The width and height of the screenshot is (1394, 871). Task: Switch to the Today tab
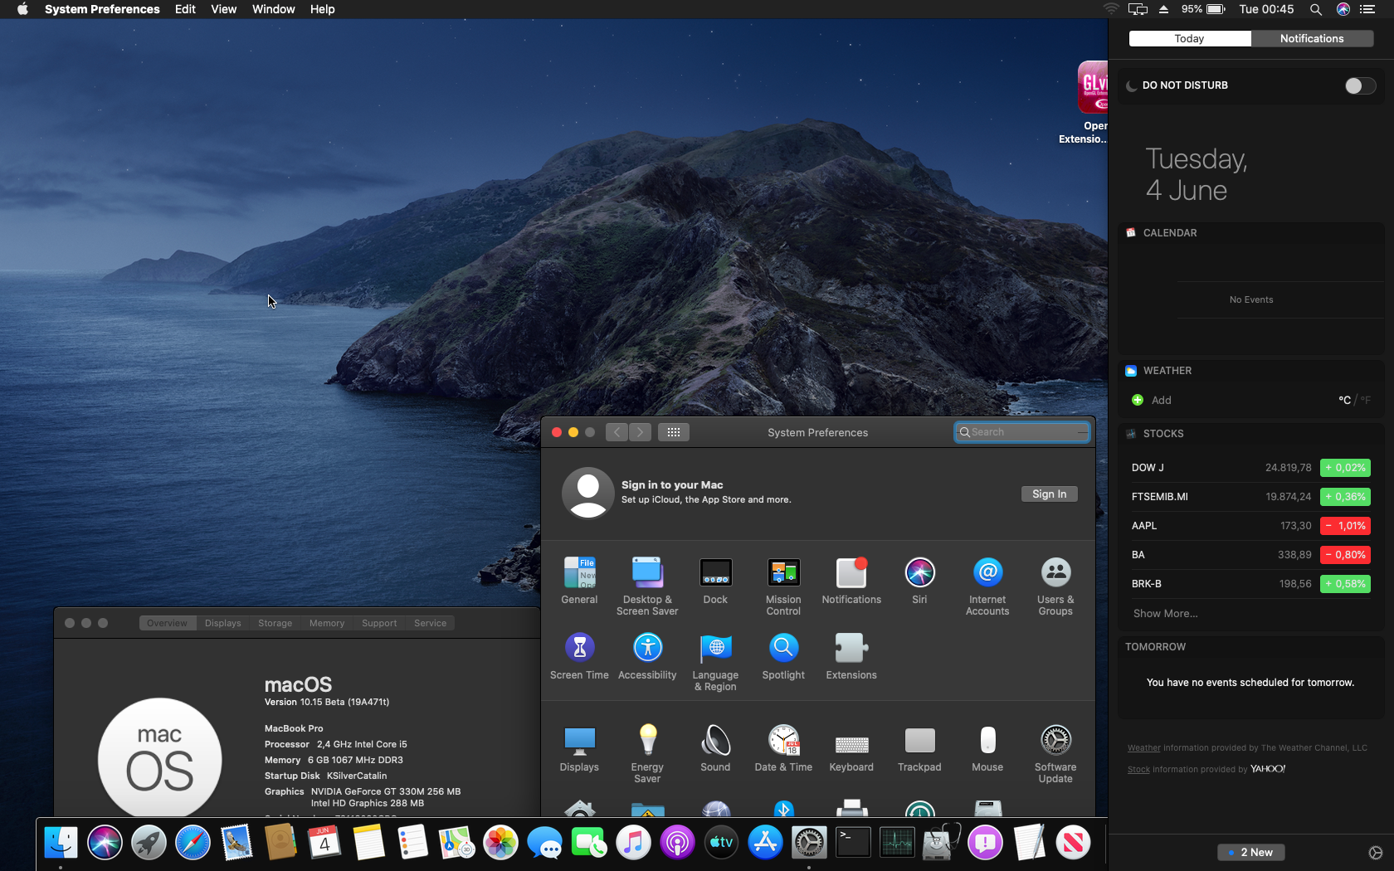1189,39
